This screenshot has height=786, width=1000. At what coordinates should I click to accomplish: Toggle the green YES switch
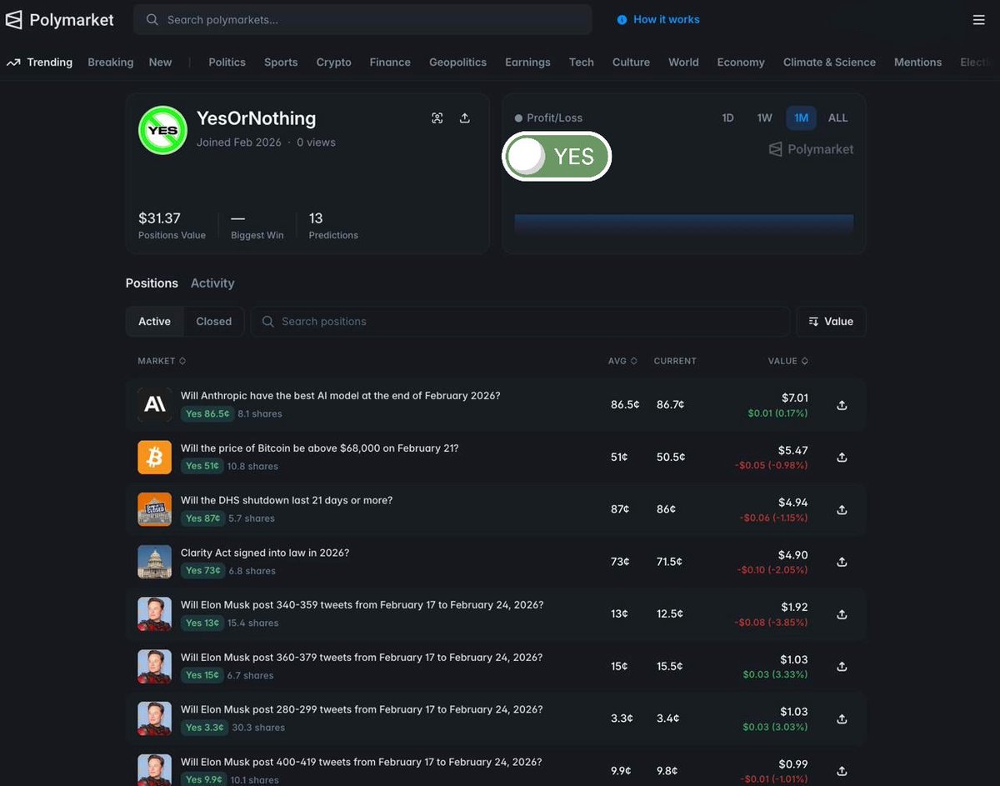557,157
